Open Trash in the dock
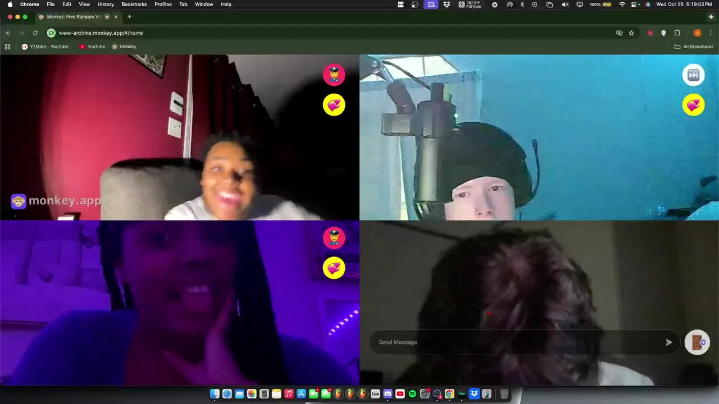This screenshot has height=404, width=719. (x=504, y=394)
